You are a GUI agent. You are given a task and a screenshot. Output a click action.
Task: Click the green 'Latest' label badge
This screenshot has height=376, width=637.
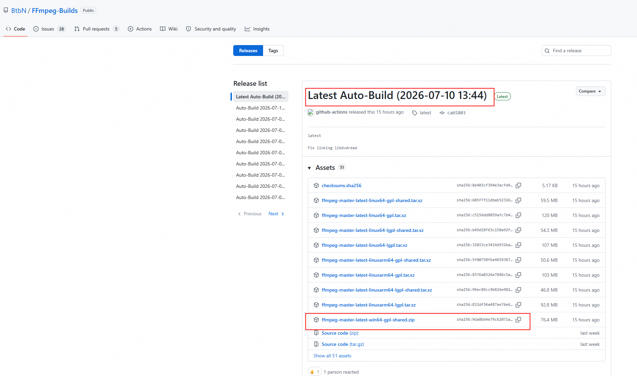(502, 97)
